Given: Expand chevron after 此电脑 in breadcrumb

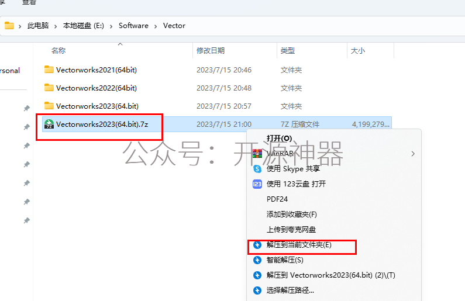Looking at the screenshot, I should click(56, 26).
